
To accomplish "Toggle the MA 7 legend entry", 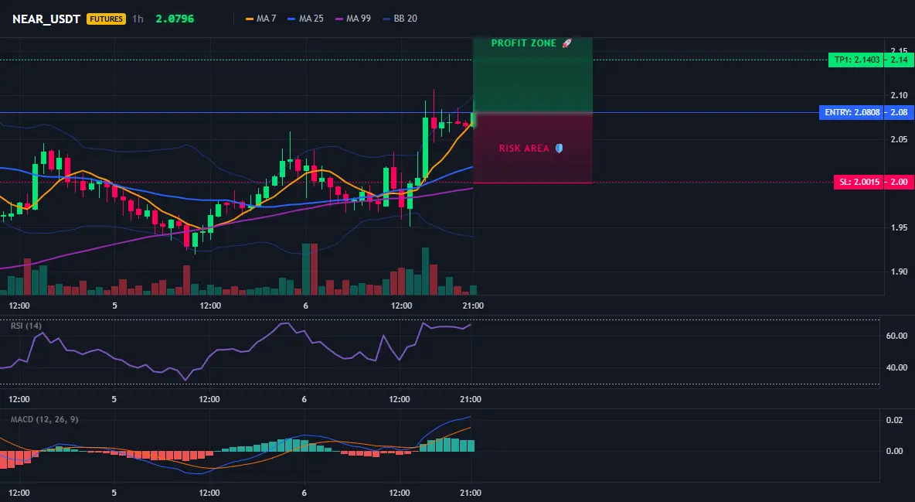I will click(x=261, y=19).
